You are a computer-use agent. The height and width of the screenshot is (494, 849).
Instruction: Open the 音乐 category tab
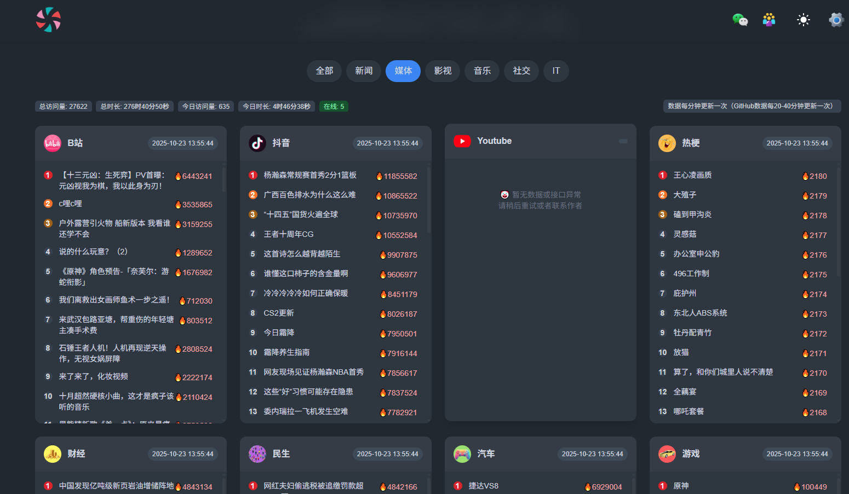[x=482, y=71]
